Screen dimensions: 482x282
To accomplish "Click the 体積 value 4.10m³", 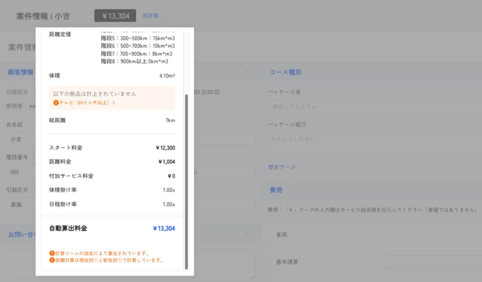I will (x=167, y=76).
